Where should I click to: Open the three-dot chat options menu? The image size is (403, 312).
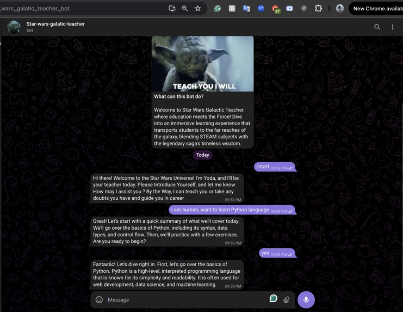tap(393, 27)
